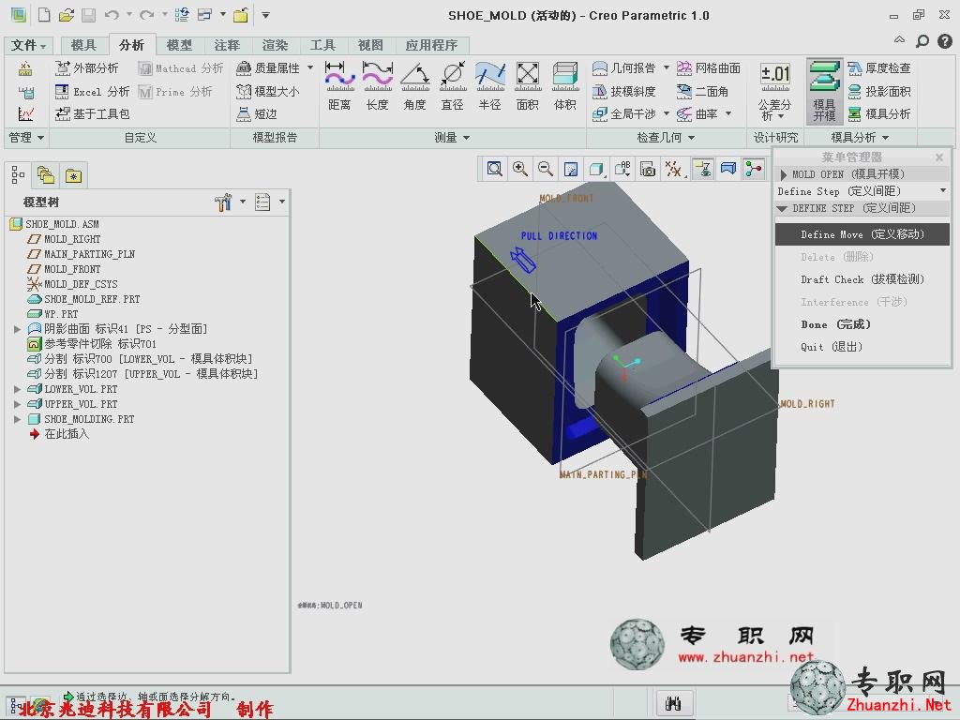Switch to the 模型 tab
960x720 pixels.
coord(179,45)
